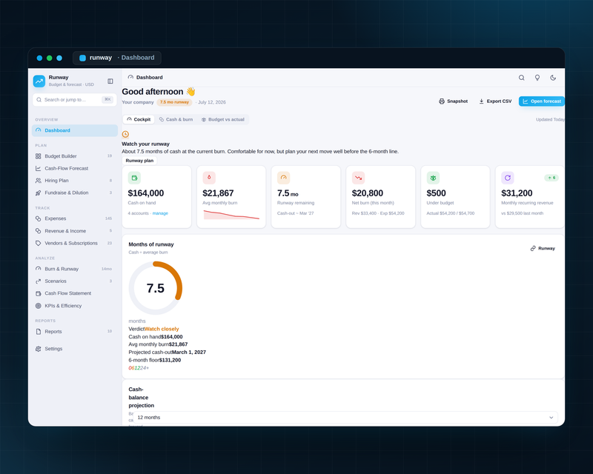
Task: Open the Hiring Plan page
Action: (75, 181)
